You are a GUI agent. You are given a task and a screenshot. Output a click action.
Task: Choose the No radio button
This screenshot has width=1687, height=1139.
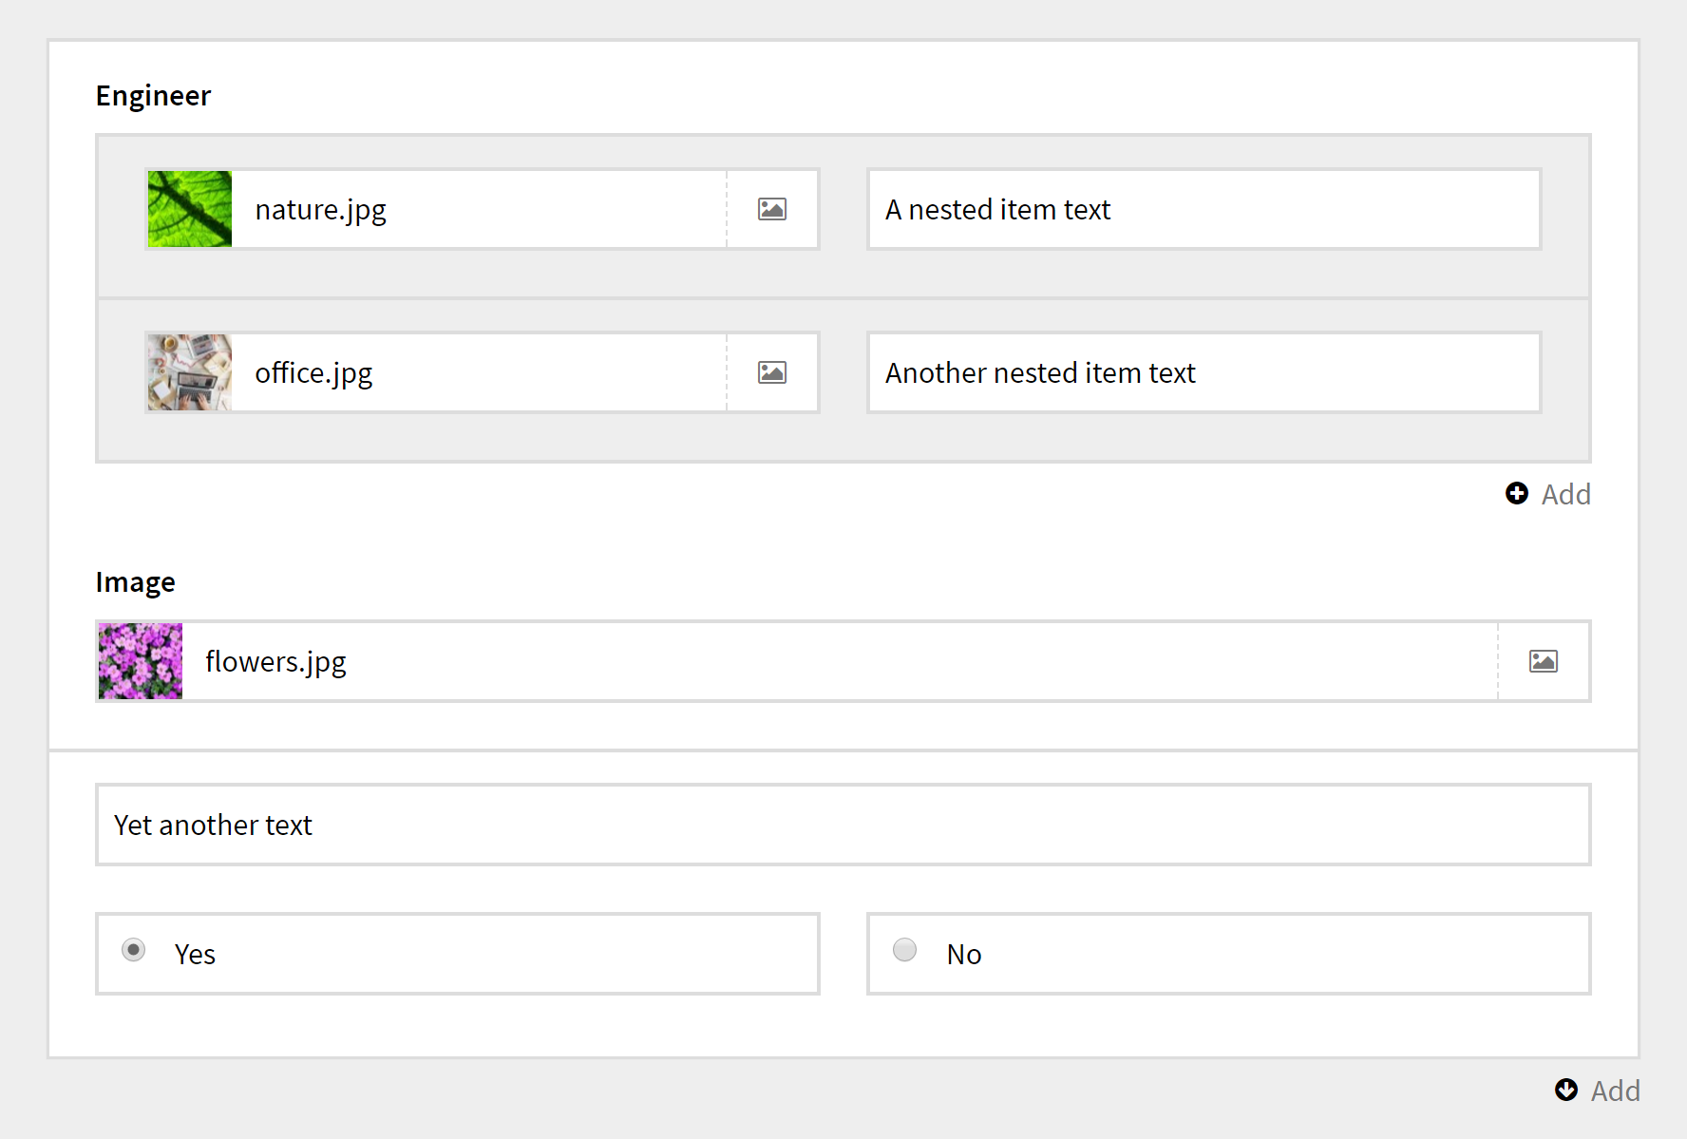[x=905, y=950]
